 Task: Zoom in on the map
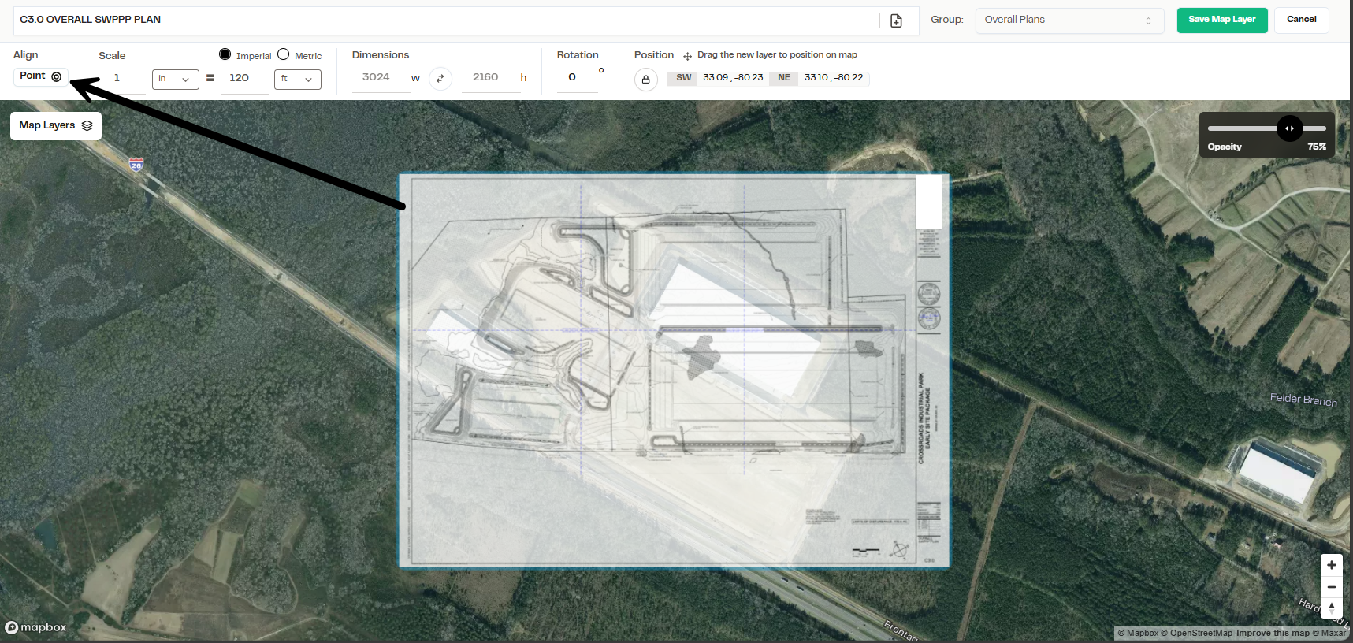tap(1331, 565)
